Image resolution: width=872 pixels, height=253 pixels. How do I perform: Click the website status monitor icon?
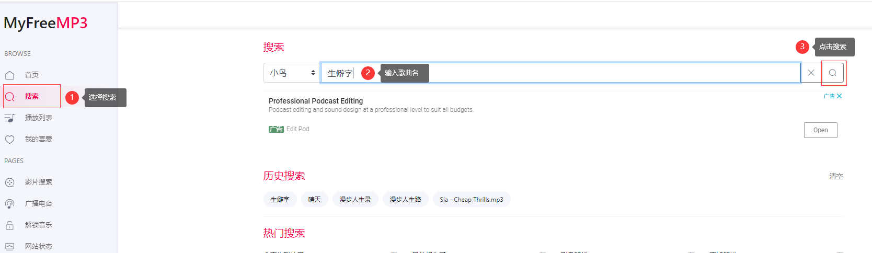9,246
